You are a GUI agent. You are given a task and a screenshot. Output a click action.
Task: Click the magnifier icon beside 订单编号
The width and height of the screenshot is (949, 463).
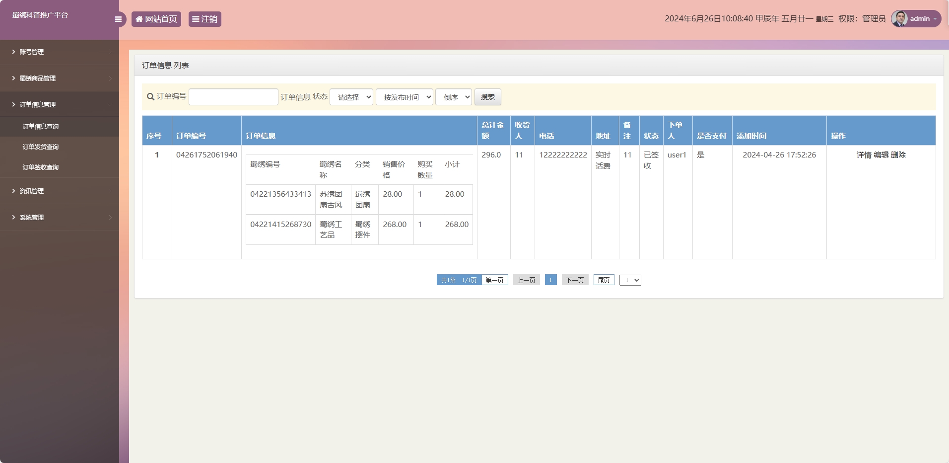pos(149,97)
